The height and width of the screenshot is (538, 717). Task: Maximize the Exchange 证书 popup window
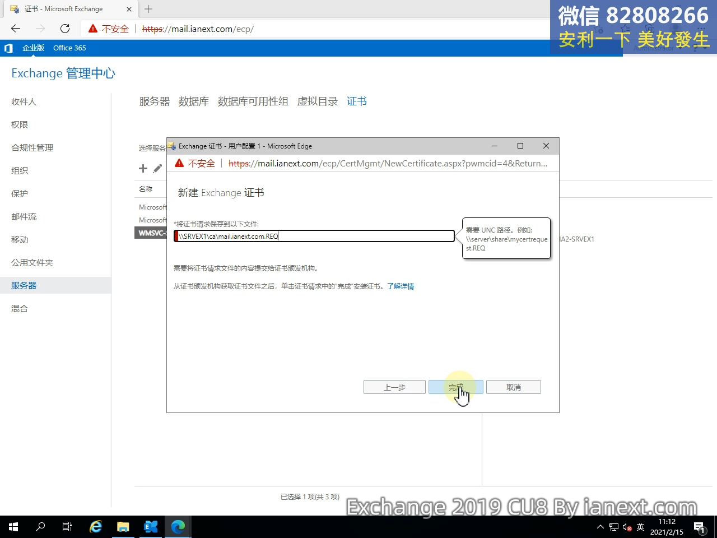click(520, 146)
